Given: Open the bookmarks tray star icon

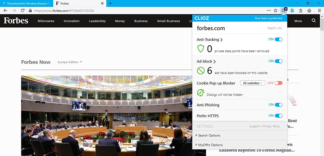Looking at the screenshot, I should (x=301, y=10).
